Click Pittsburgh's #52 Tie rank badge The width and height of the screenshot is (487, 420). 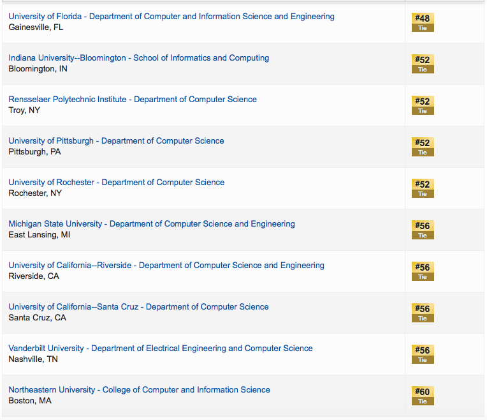pos(423,147)
